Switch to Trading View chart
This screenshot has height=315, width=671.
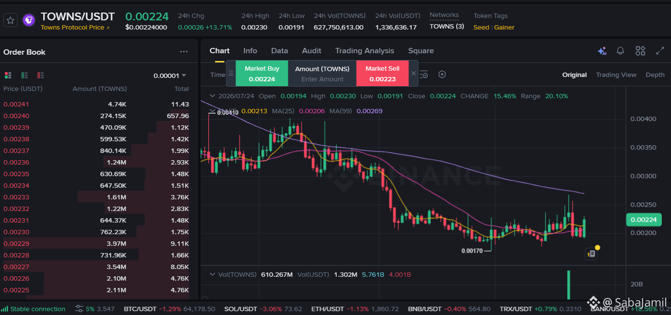point(616,75)
